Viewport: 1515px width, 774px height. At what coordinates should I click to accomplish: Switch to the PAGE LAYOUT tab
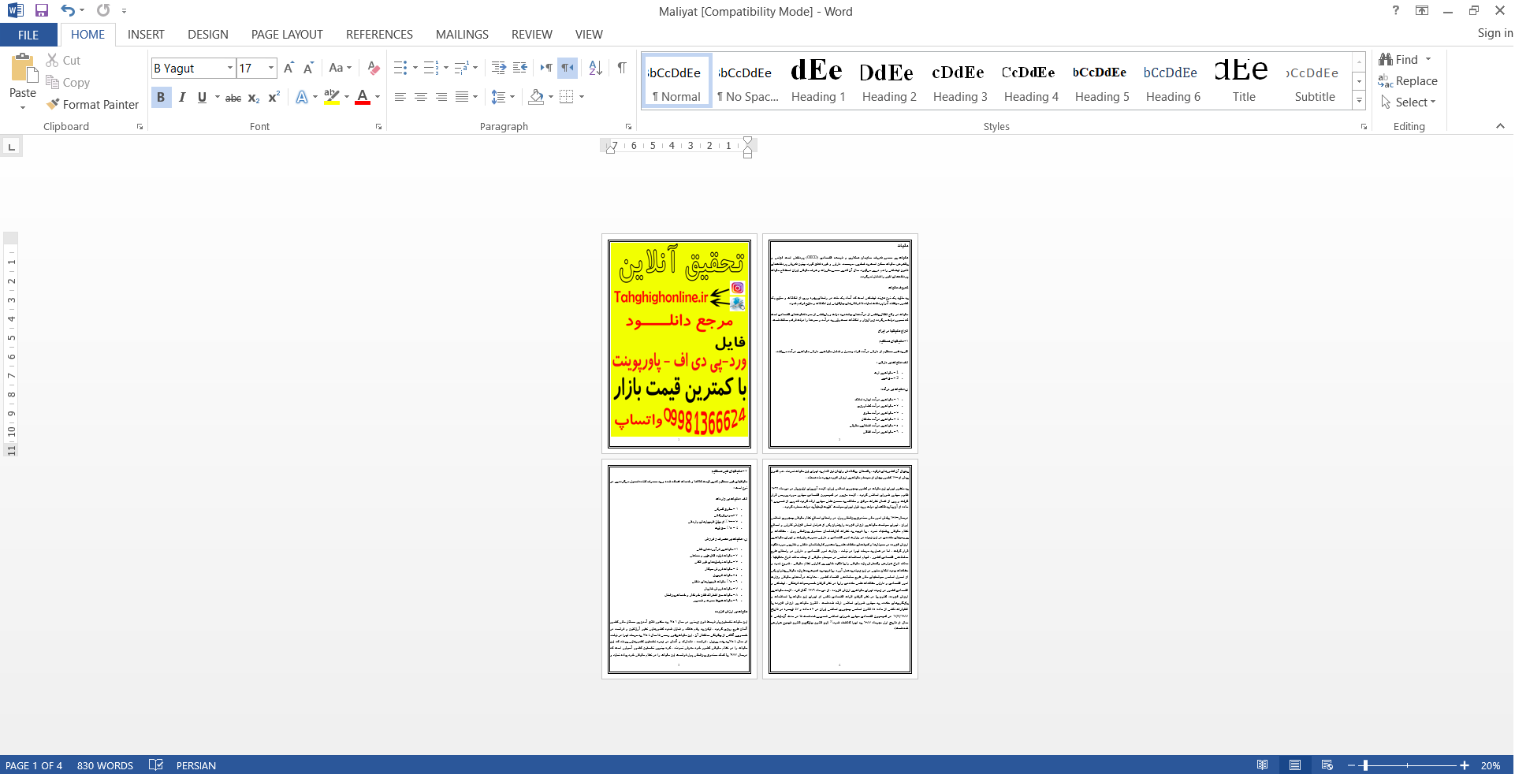pyautogui.click(x=287, y=35)
